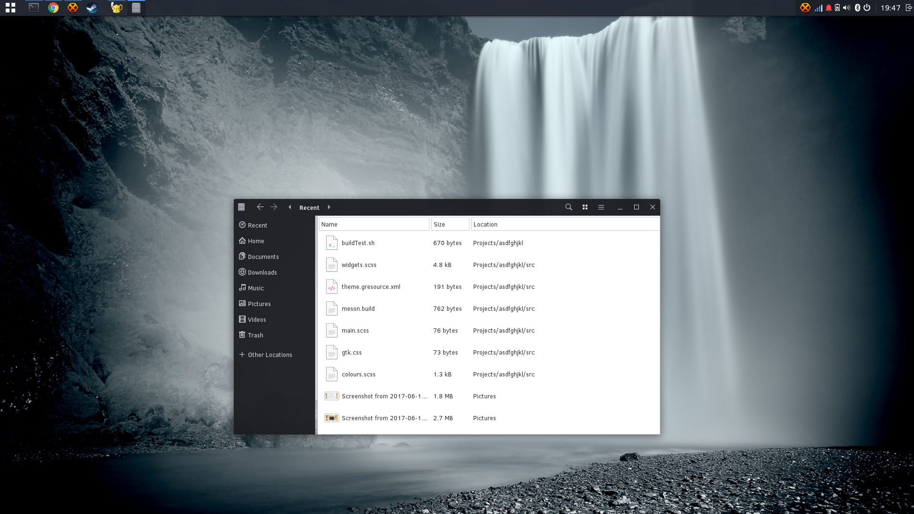Screen dimensions: 914x514
Task: Click the meson.build document icon
Action: tap(332, 308)
